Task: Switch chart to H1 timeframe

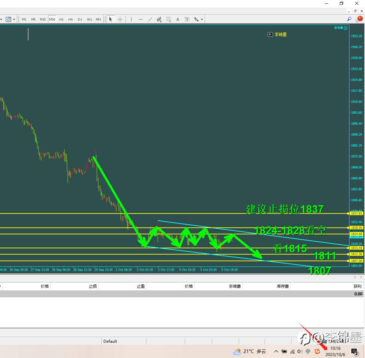Action: tap(62, 19)
